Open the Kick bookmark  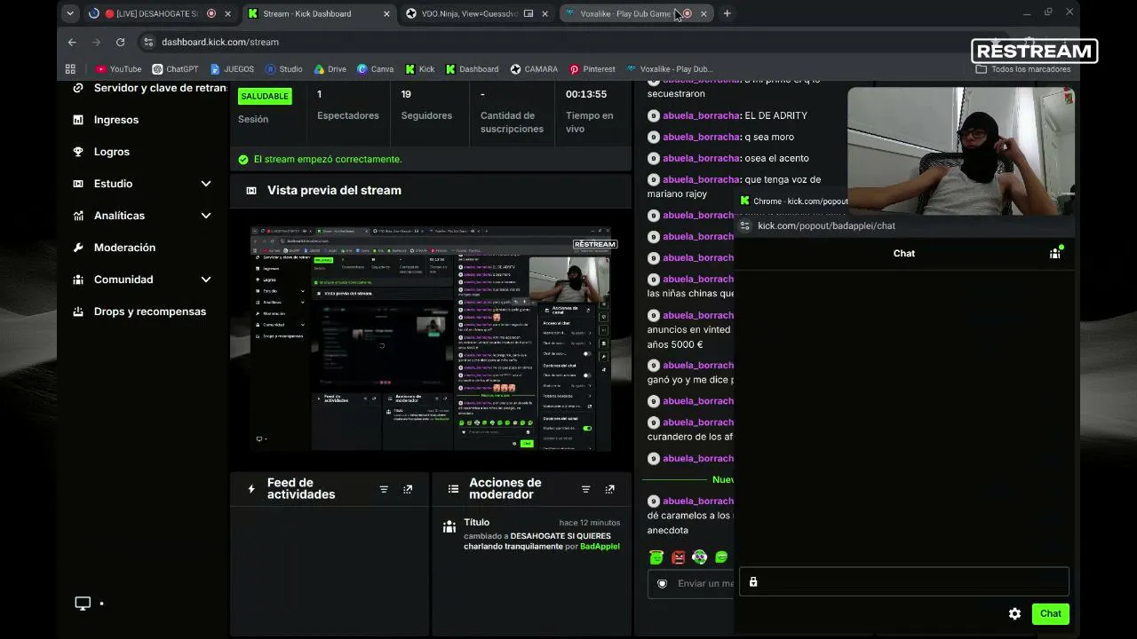[420, 69]
